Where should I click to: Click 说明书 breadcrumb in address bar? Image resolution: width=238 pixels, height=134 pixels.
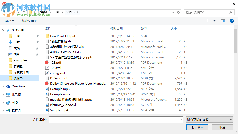(70, 12)
